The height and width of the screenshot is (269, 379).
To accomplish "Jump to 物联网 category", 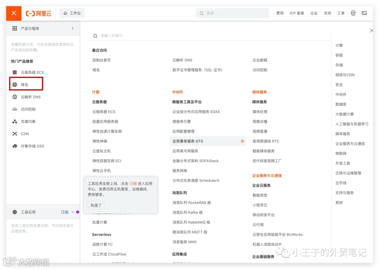I will (x=341, y=153).
